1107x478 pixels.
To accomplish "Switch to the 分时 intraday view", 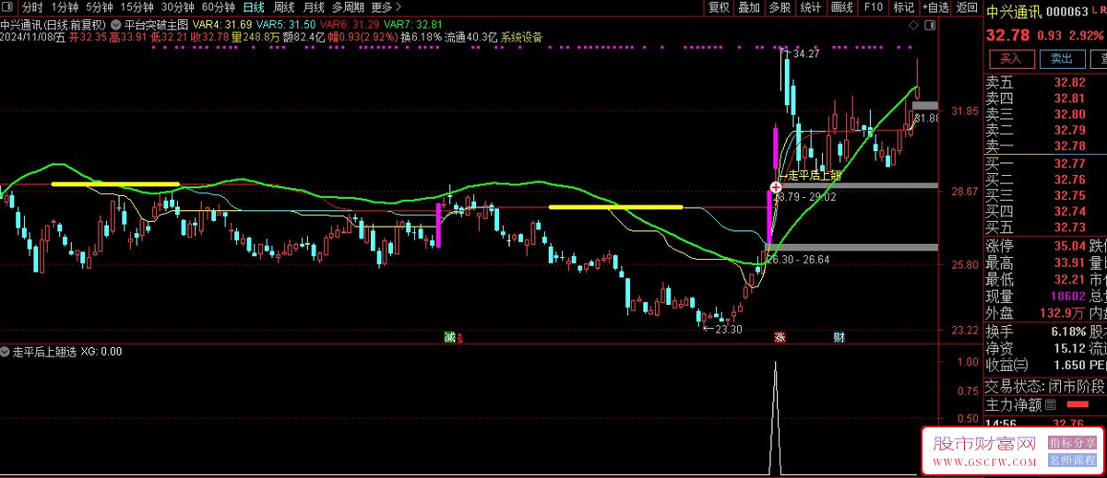I will click(x=32, y=6).
